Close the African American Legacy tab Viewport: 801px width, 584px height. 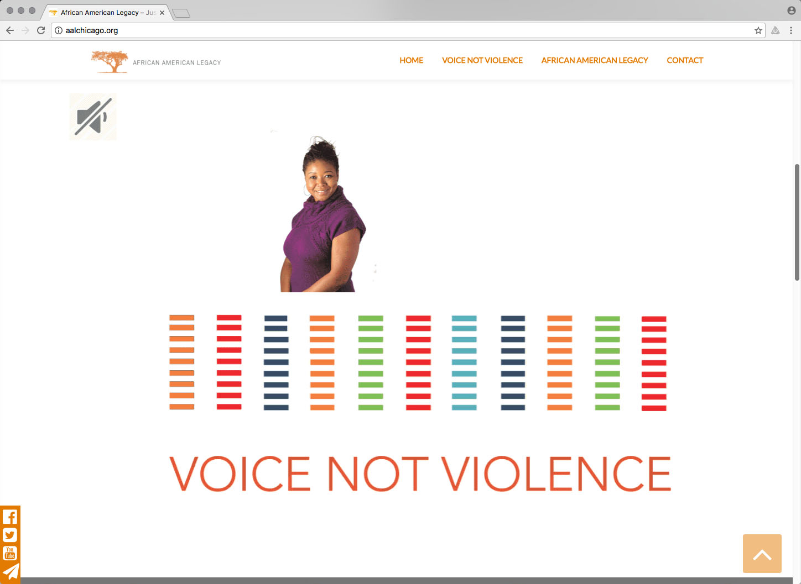tap(162, 12)
